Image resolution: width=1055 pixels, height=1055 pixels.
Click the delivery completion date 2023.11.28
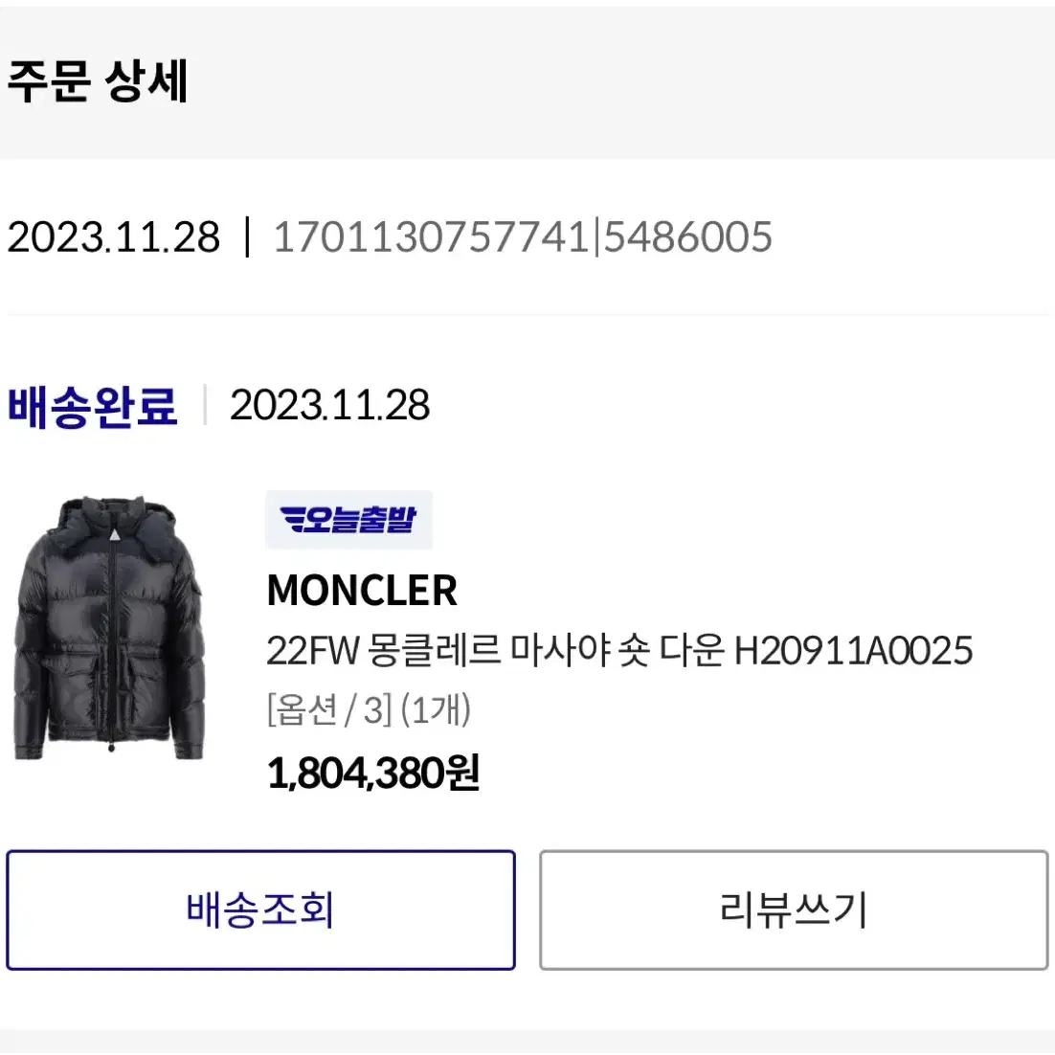click(x=329, y=405)
